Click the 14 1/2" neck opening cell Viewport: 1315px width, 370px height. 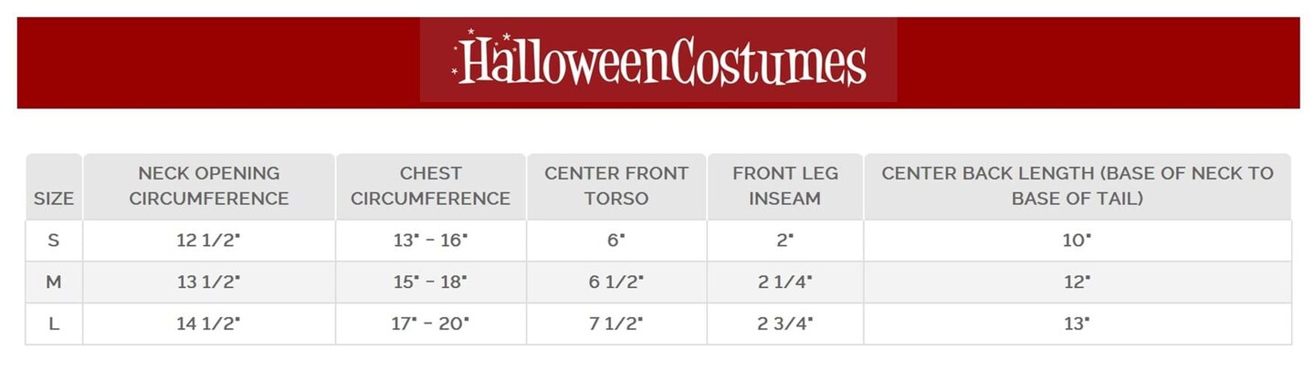click(209, 324)
